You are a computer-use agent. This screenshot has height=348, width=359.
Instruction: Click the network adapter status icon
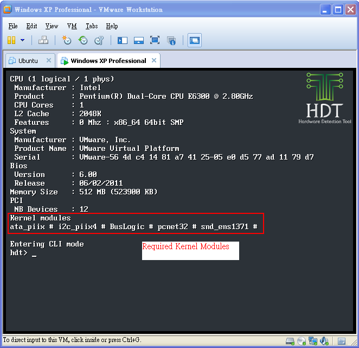point(313,341)
